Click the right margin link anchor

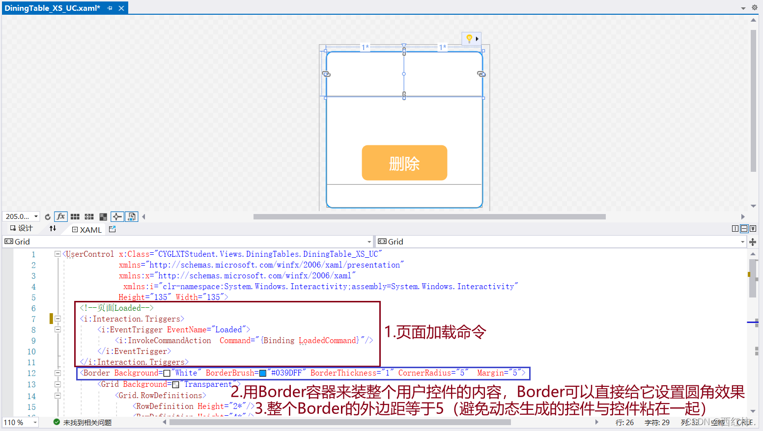[481, 74]
